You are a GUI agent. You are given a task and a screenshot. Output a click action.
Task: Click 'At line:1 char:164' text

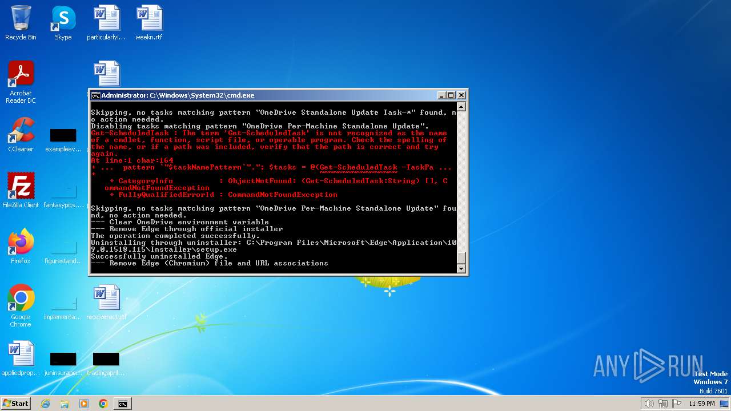click(132, 160)
